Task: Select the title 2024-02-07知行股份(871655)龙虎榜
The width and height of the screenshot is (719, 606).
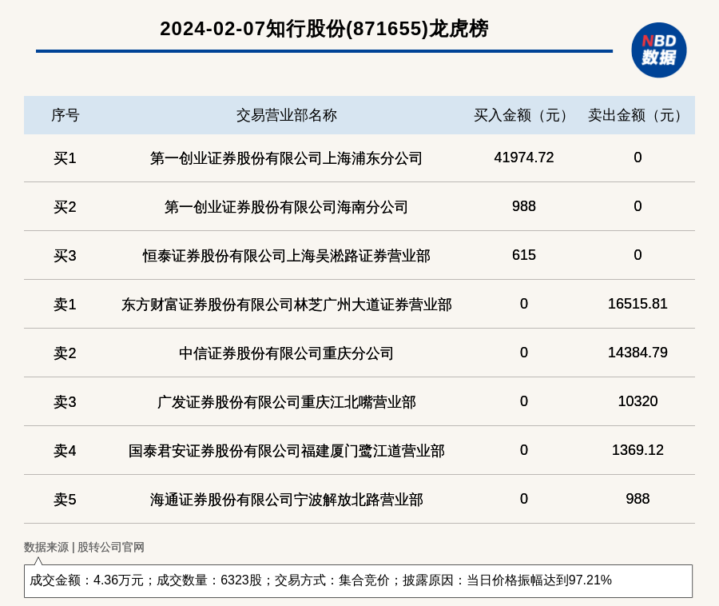Action: 324,29
